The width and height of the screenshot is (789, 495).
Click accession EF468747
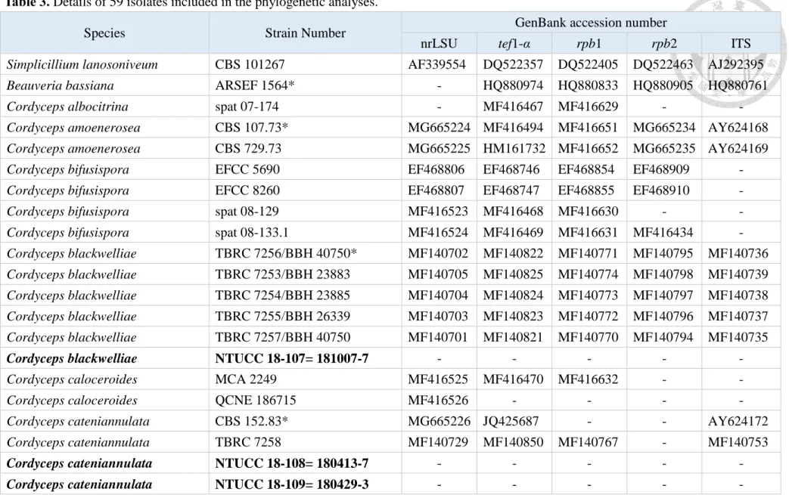[x=511, y=191]
